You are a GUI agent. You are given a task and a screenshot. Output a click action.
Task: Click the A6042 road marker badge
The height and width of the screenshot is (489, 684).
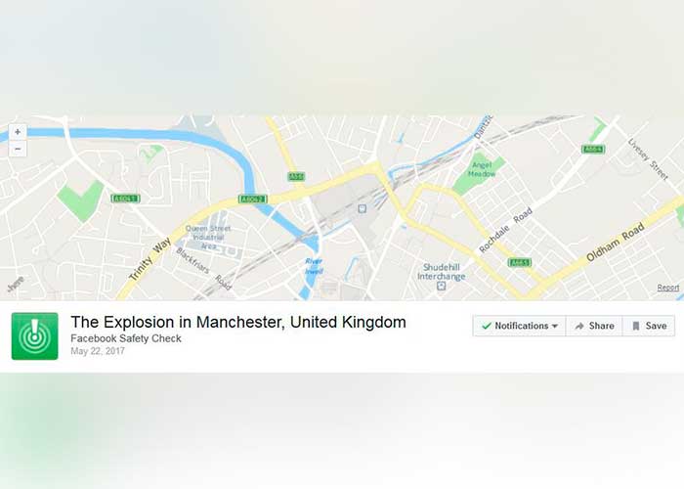click(252, 200)
